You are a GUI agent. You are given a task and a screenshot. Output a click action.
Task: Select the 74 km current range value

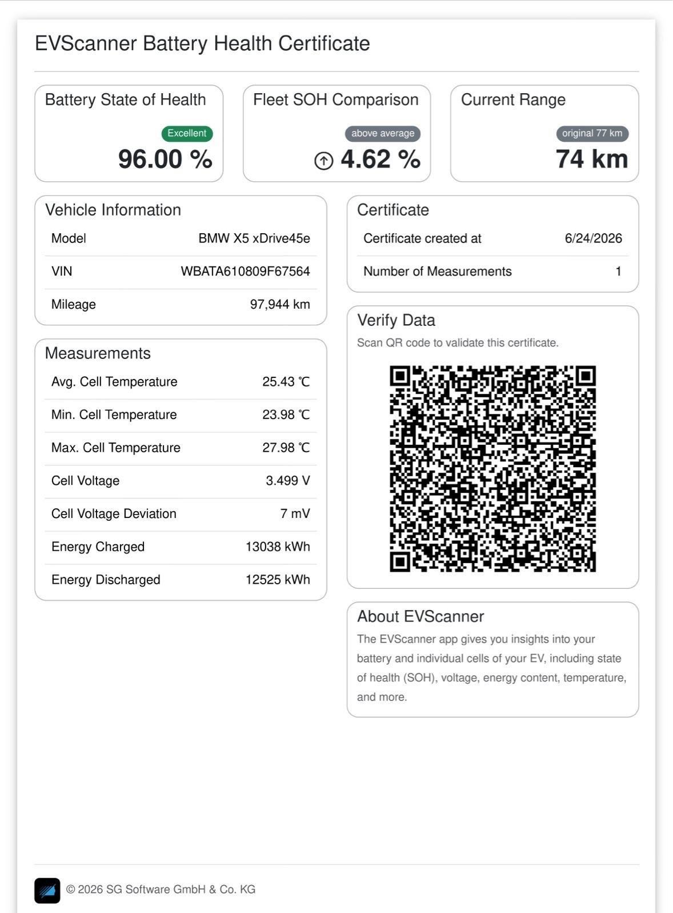coord(592,159)
